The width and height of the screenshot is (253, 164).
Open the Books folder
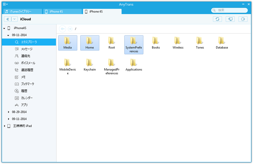tap(156, 43)
